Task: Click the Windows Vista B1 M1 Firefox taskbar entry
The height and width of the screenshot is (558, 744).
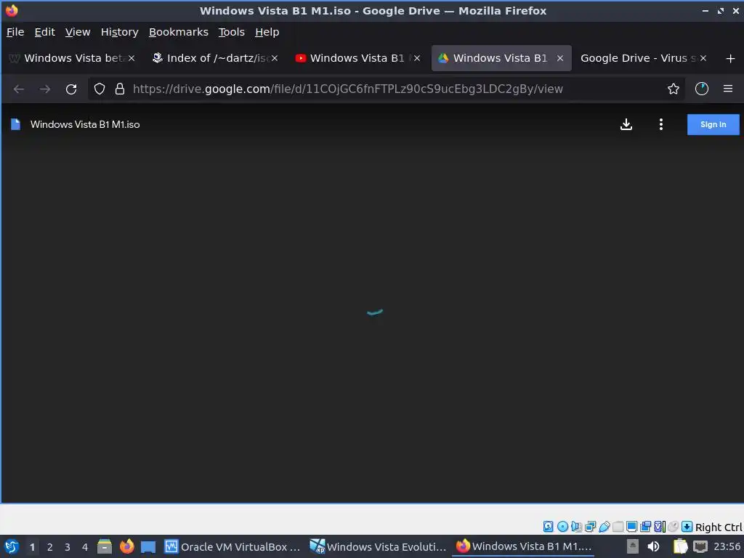Action: (523, 546)
